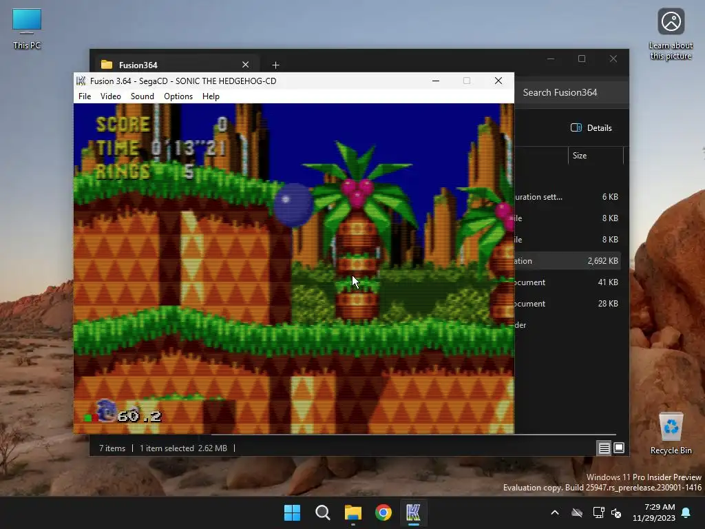Select the 6 KB file row
This screenshot has width=705, height=529.
(567, 196)
